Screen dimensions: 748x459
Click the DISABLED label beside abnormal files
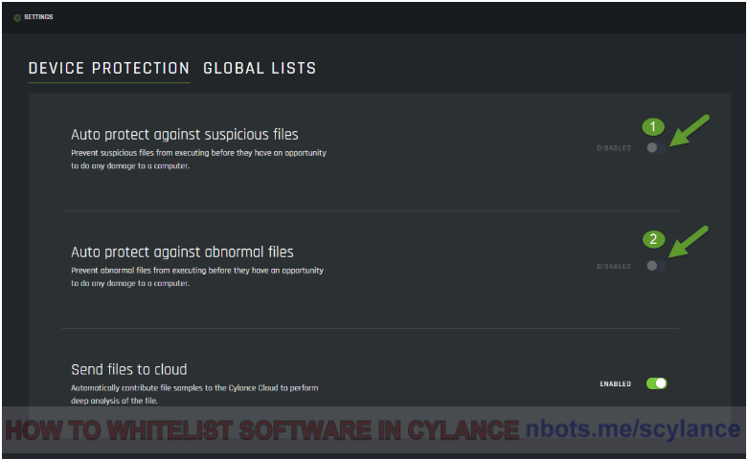pos(614,266)
